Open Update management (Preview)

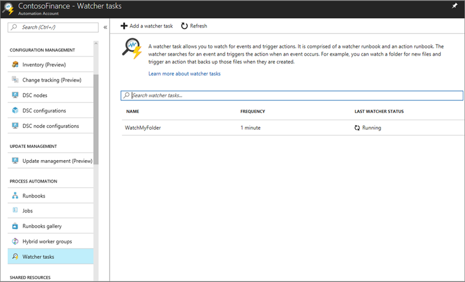50,161
